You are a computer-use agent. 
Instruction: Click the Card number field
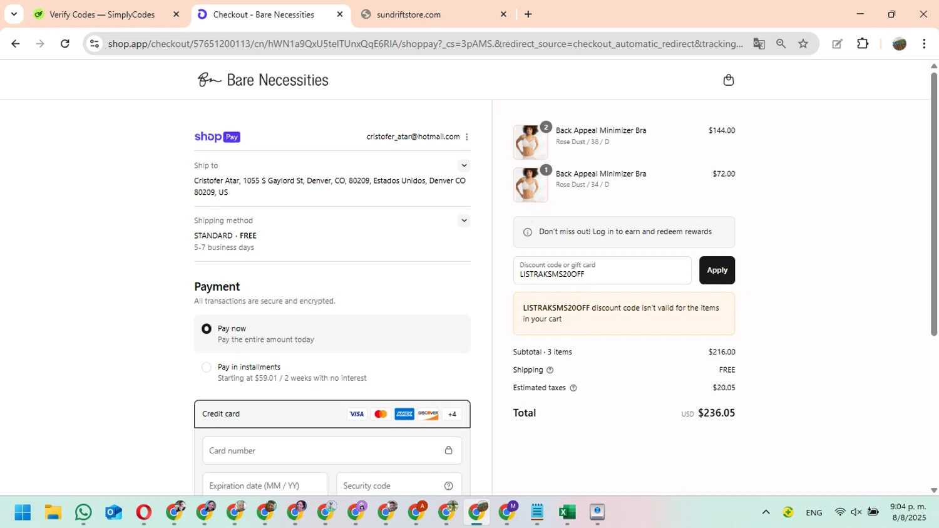click(x=332, y=451)
